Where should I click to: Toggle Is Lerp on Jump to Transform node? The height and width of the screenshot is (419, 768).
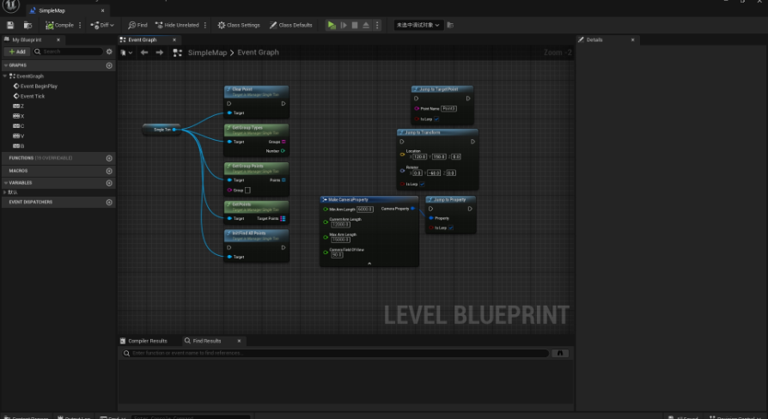424,184
